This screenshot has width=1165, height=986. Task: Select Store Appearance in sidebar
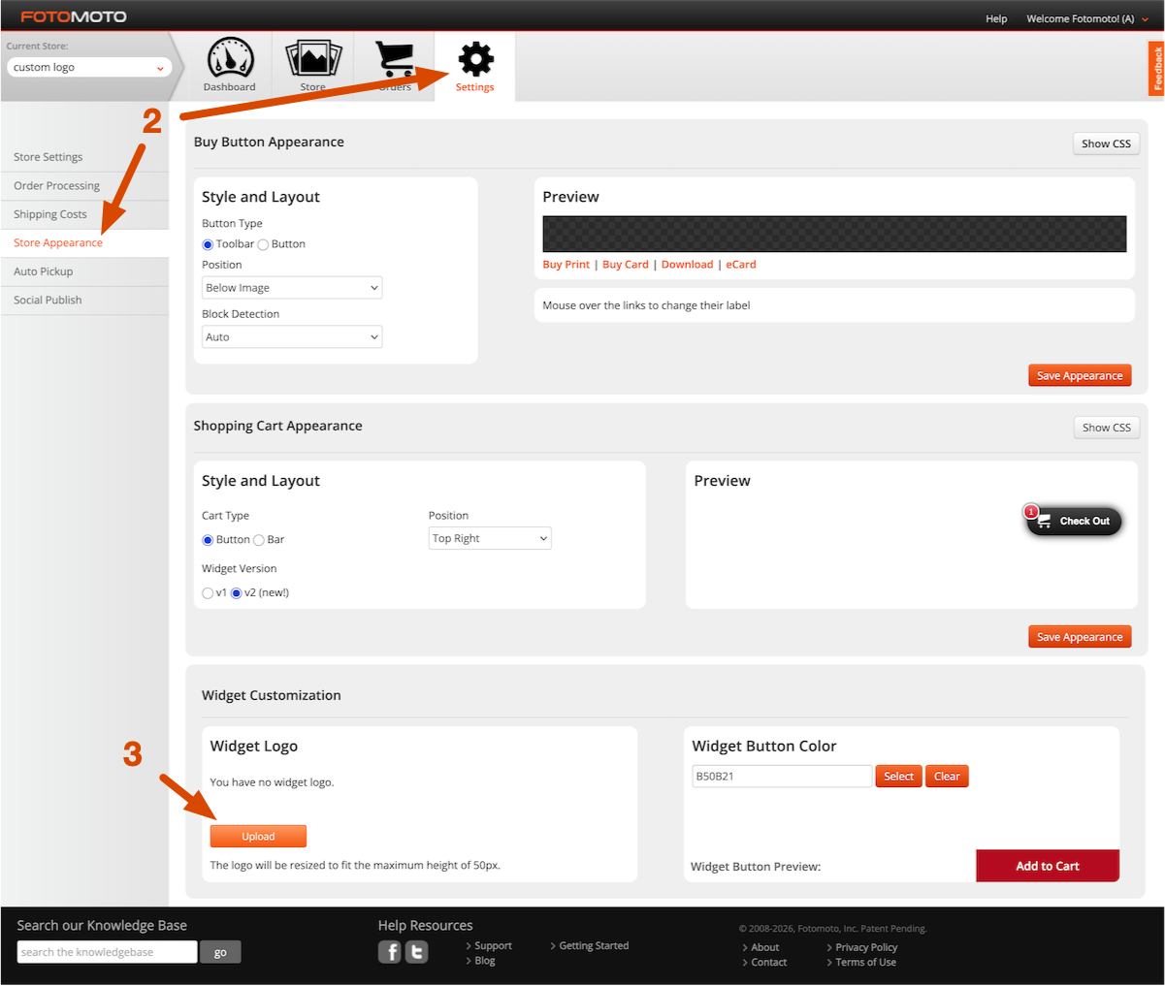pyautogui.click(x=58, y=242)
